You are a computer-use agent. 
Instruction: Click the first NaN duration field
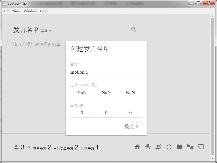82,92
